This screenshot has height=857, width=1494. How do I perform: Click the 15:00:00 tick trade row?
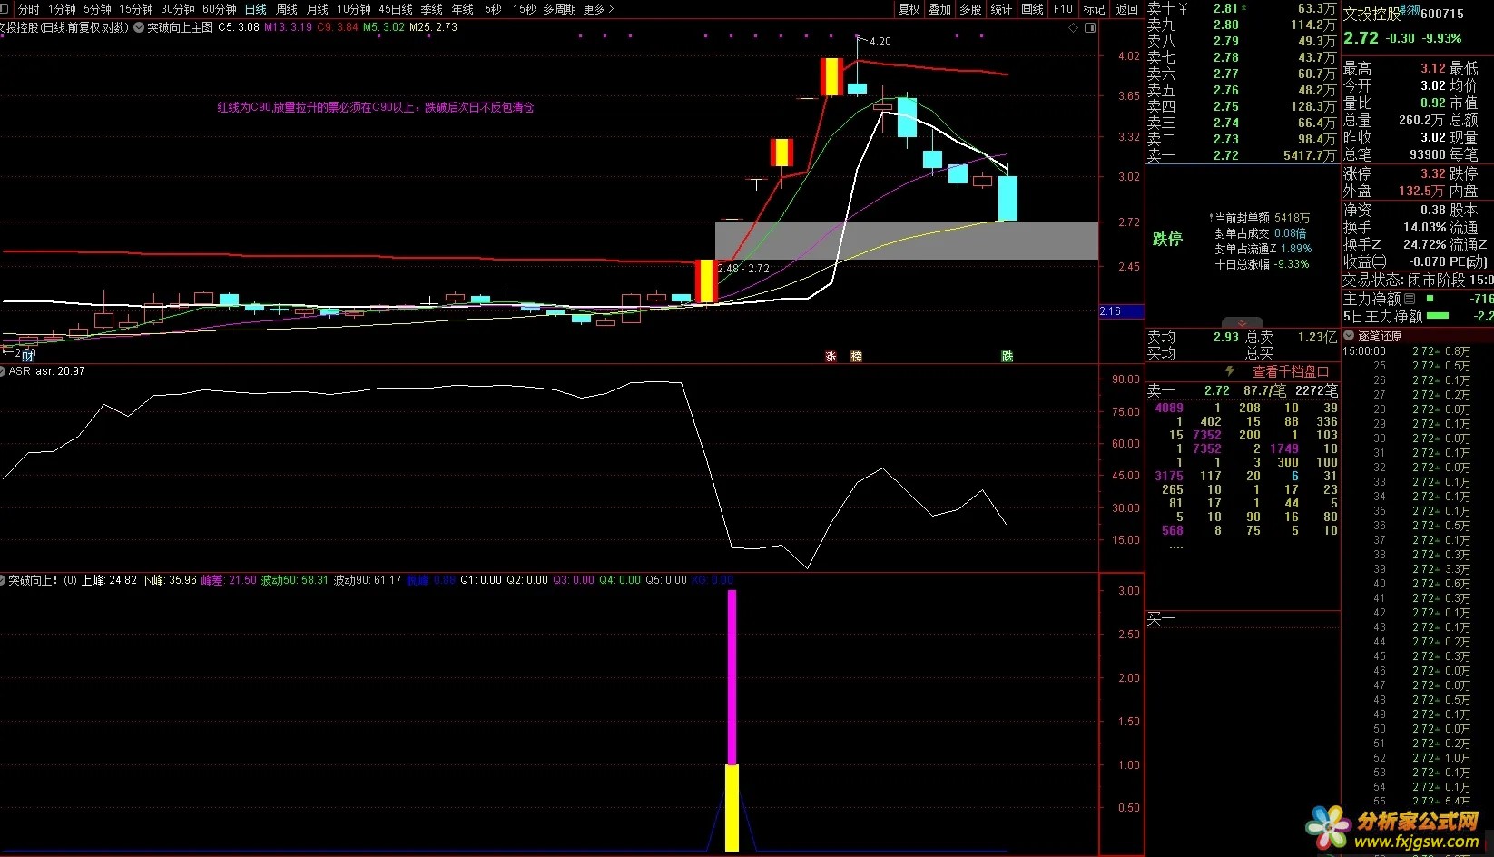click(x=1417, y=351)
